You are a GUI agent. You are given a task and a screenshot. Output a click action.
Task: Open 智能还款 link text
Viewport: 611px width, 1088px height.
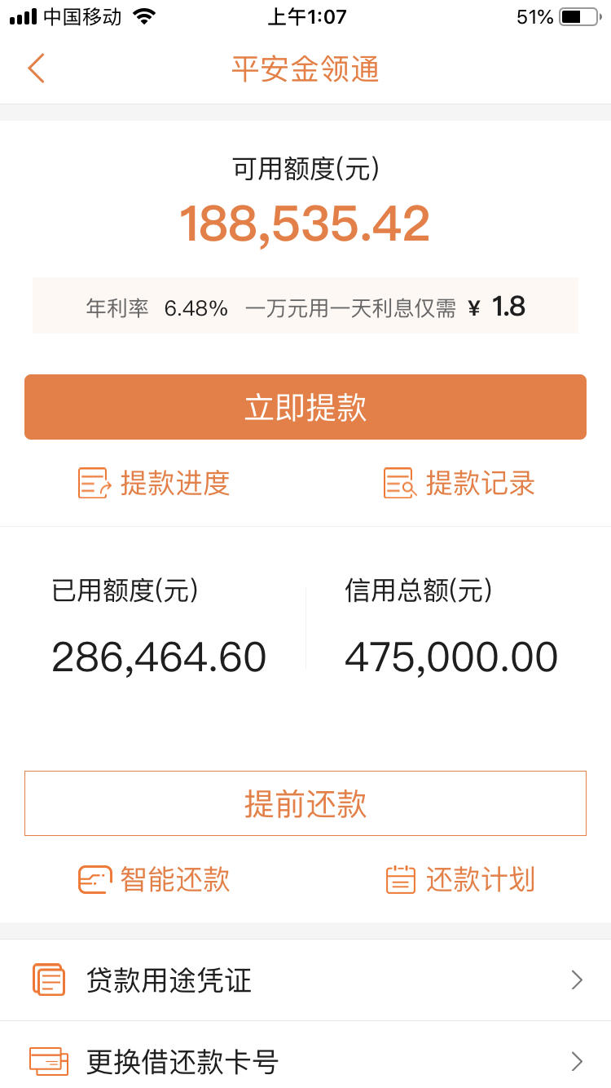pos(175,879)
